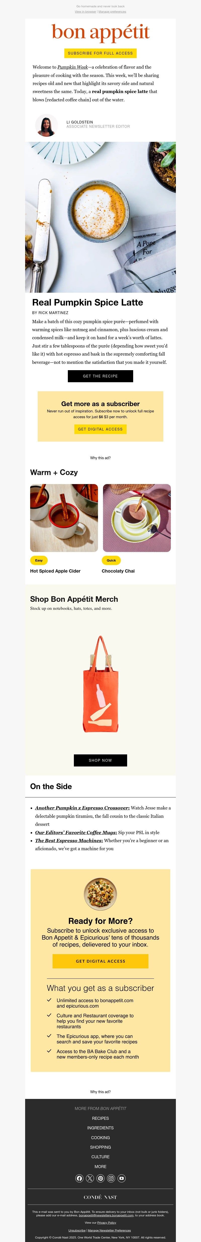
Task: Open the X (Twitter) social icon
Action: (90, 1178)
